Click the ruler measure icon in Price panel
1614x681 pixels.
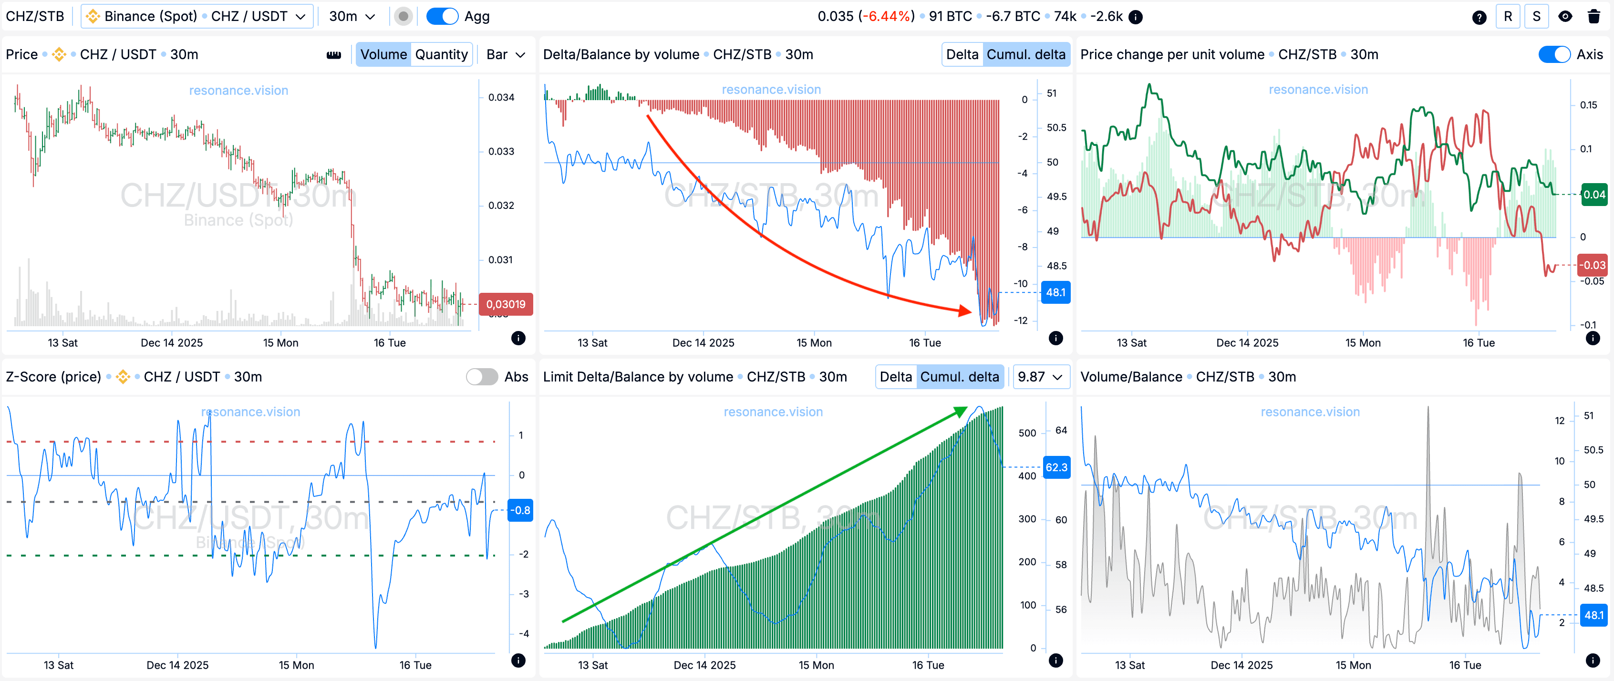334,54
